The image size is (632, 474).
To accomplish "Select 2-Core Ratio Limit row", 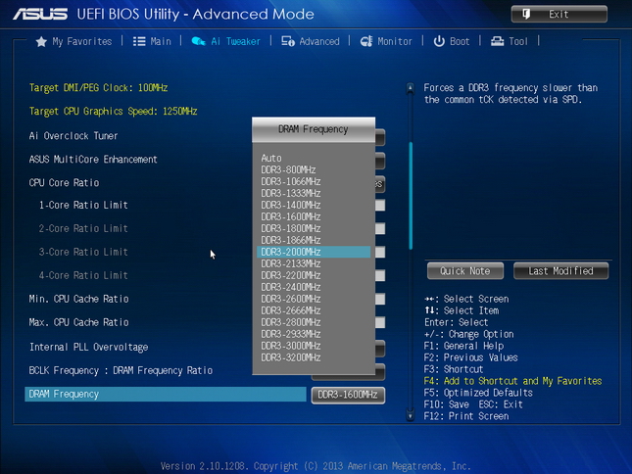I will point(83,228).
